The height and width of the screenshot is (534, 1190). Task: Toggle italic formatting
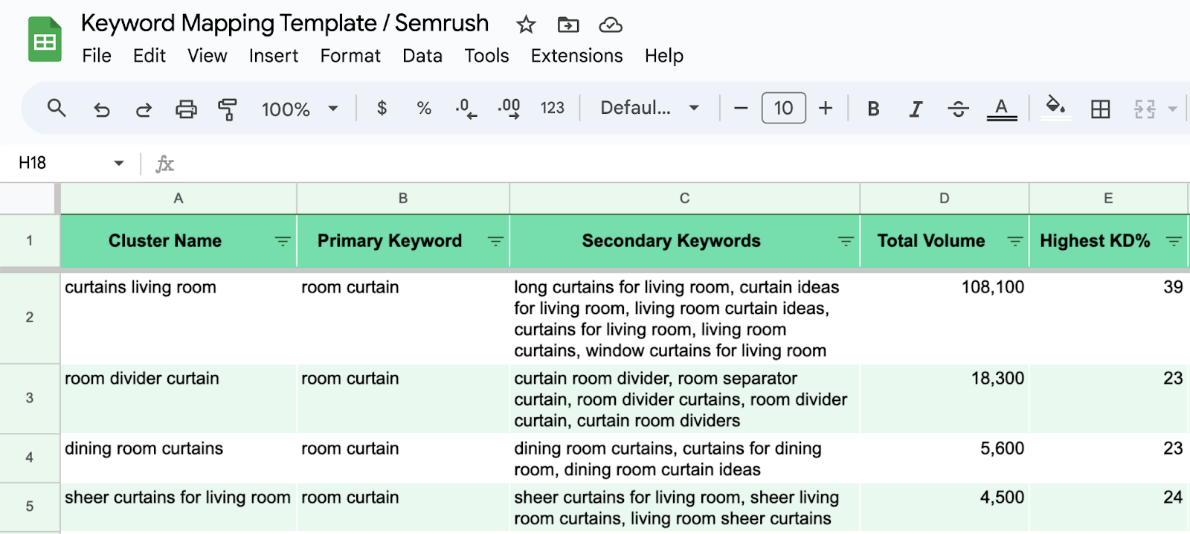(916, 109)
